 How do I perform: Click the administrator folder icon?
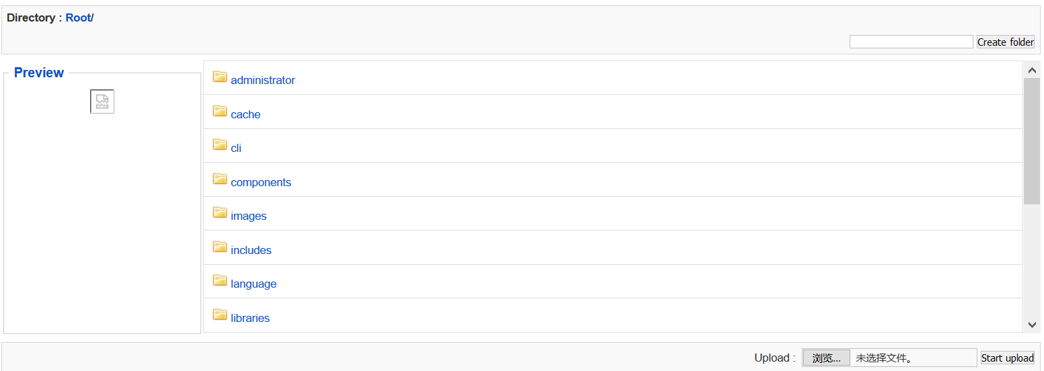click(x=219, y=77)
